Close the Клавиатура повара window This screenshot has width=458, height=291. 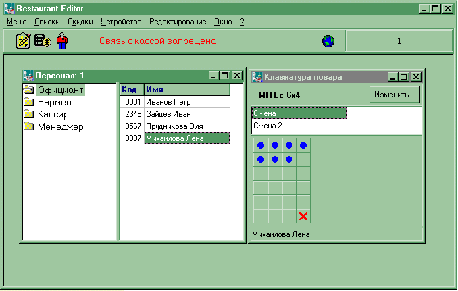pyautogui.click(x=415, y=77)
